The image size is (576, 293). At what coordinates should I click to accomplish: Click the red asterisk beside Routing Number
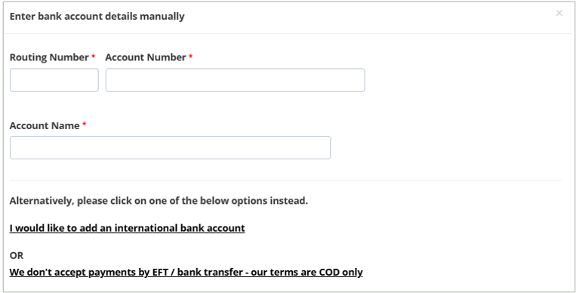click(x=94, y=56)
